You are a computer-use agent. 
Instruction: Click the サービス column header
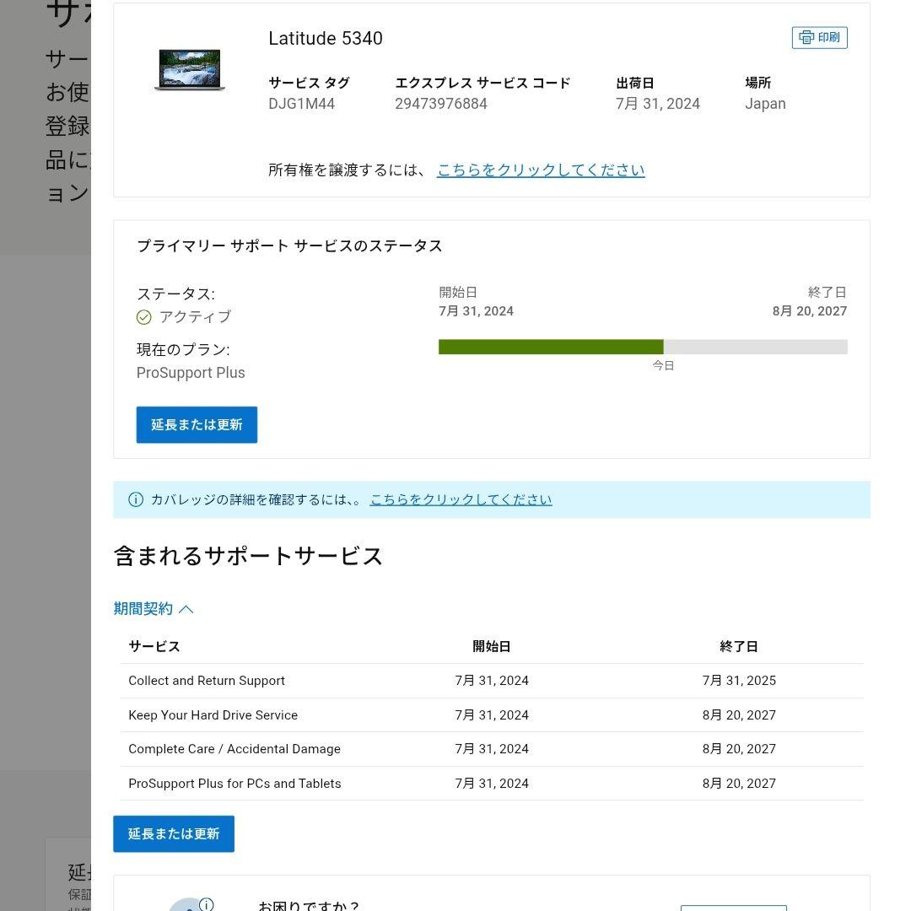[x=154, y=647]
